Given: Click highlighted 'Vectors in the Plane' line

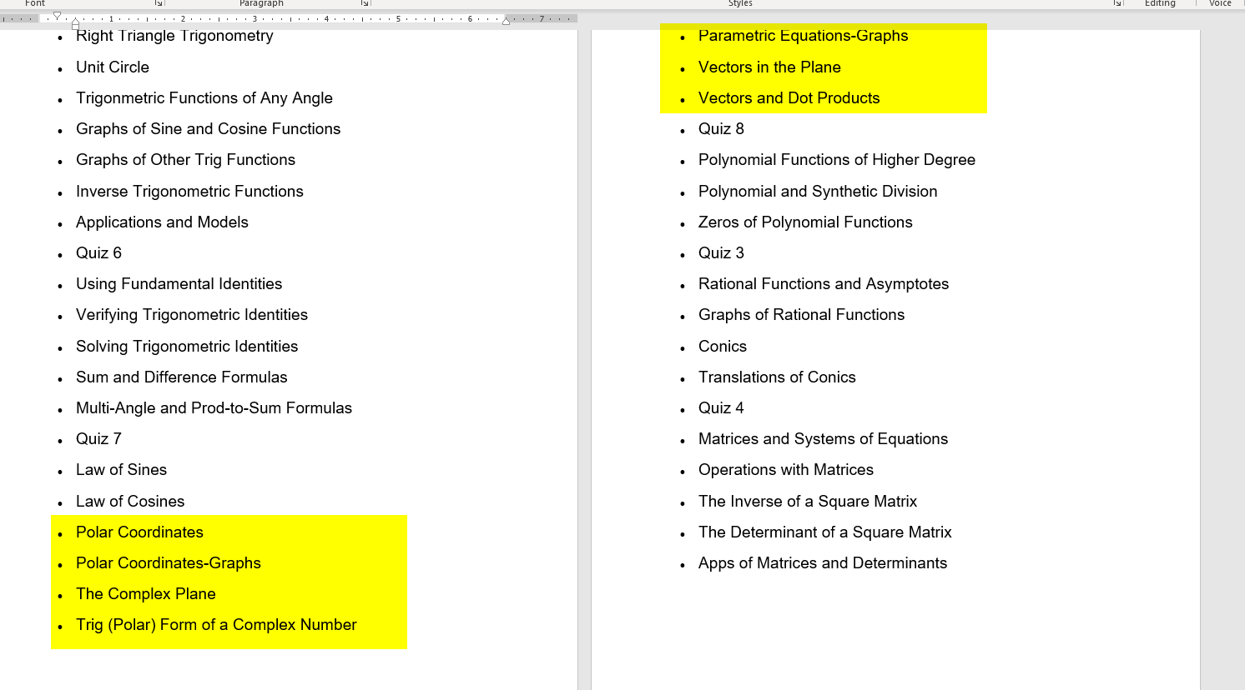Looking at the screenshot, I should tap(769, 67).
